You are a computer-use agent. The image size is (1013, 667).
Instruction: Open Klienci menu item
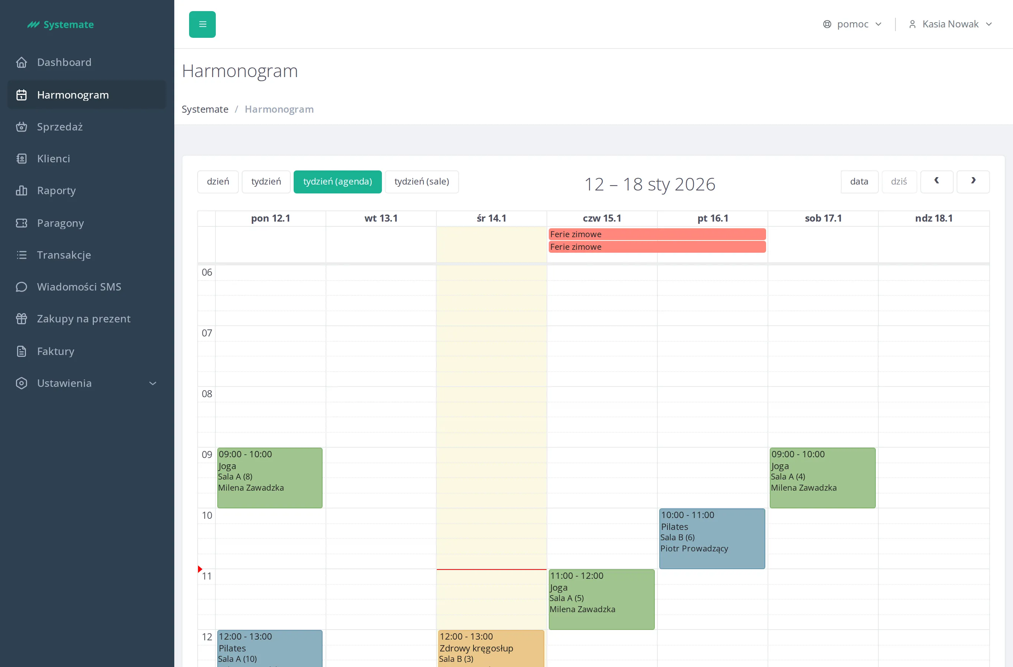tap(87, 159)
